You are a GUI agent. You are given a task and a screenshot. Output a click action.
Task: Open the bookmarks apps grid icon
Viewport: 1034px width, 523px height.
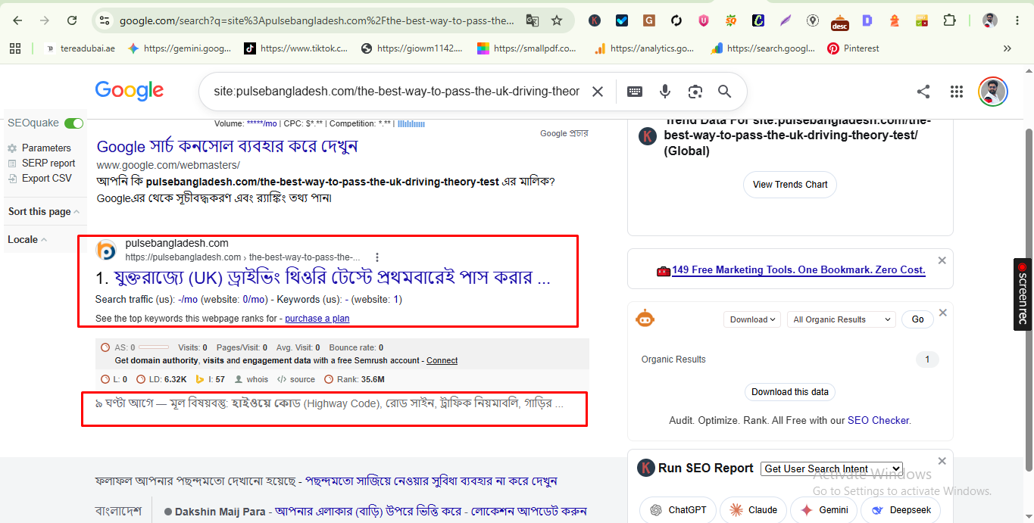pos(15,48)
